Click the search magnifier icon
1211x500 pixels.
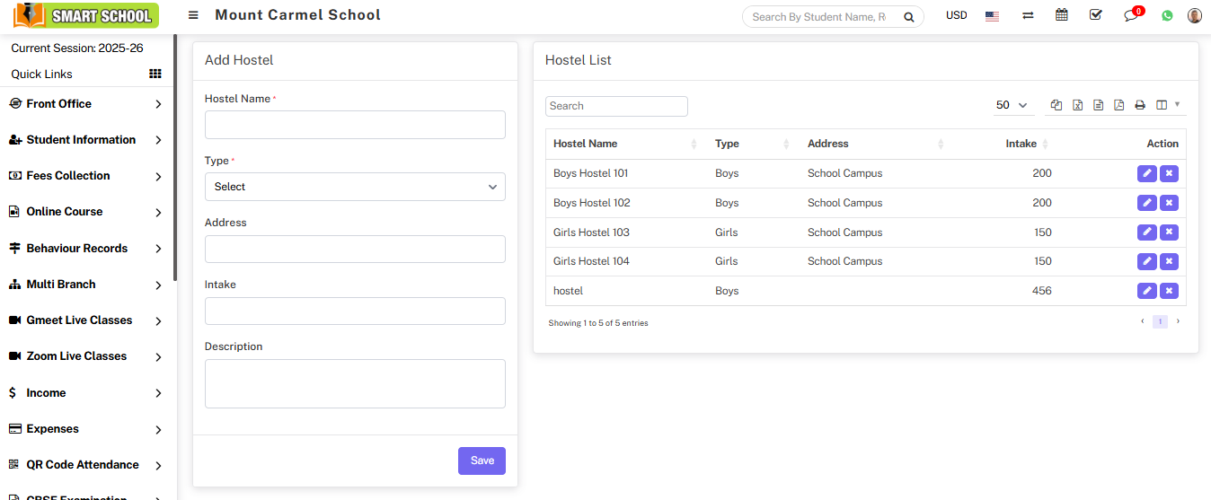click(x=909, y=17)
